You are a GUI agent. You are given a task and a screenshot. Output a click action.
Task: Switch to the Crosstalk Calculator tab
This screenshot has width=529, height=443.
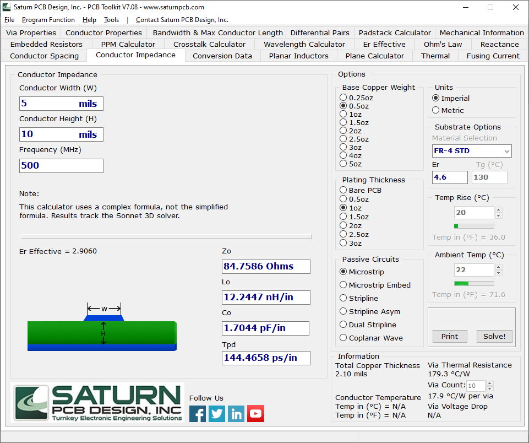(211, 44)
